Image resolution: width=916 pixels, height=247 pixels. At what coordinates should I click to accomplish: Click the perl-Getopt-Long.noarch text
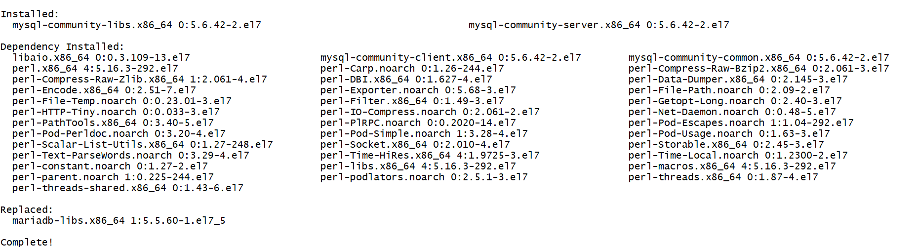tap(697, 101)
